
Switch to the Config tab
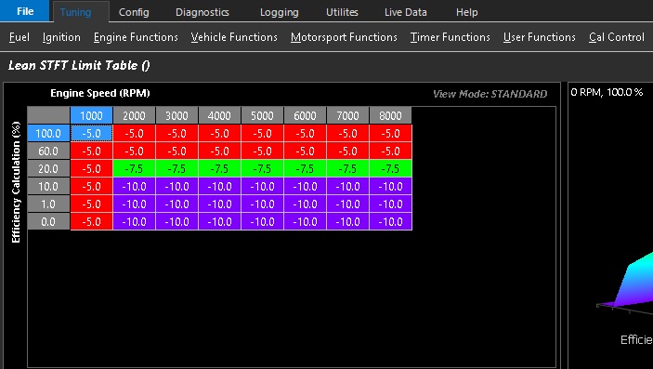point(134,12)
